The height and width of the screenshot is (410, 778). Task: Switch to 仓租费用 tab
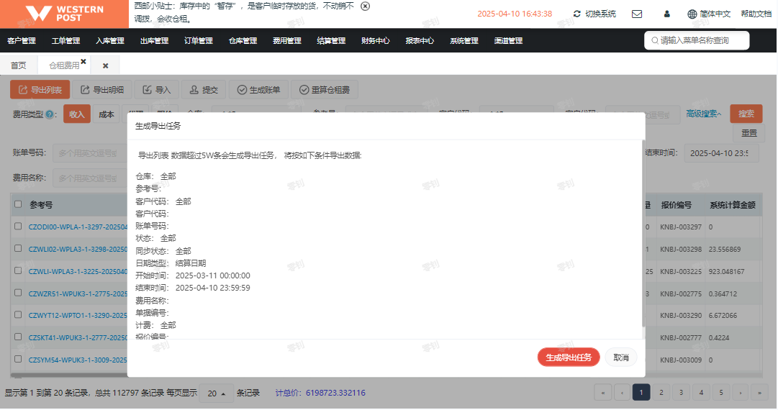[x=63, y=65]
